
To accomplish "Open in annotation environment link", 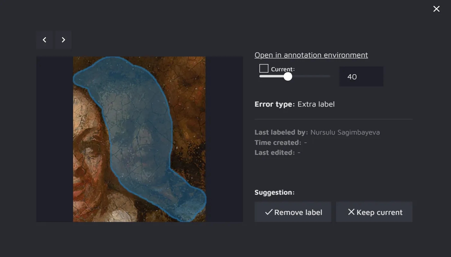I will (x=311, y=55).
